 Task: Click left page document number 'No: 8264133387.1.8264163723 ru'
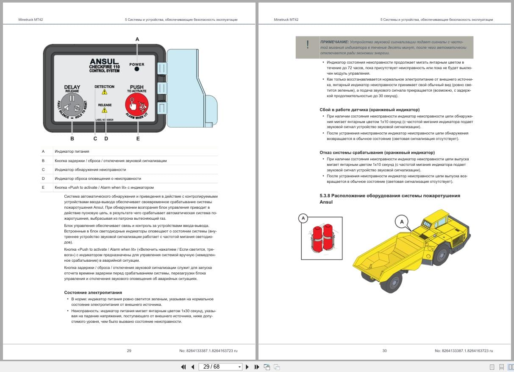[x=208, y=351]
